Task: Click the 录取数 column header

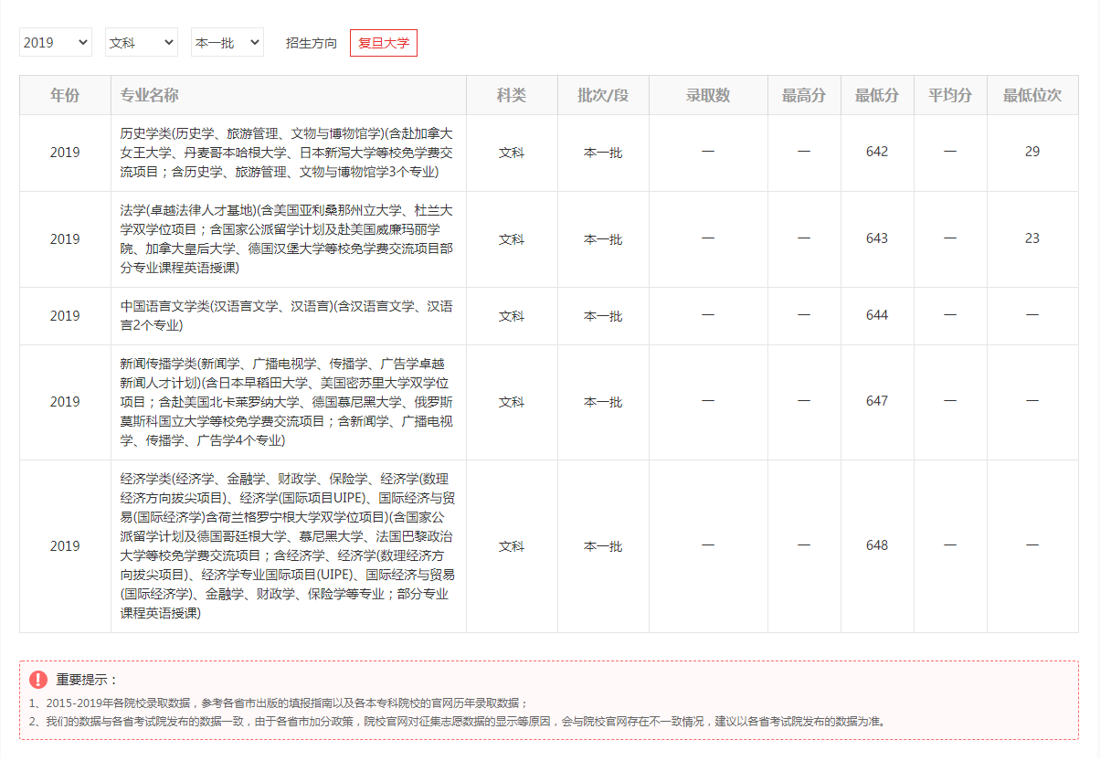Action: (708, 95)
